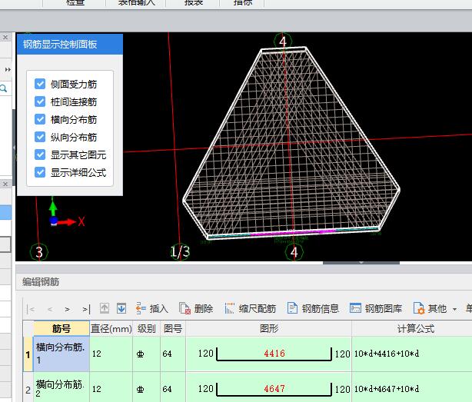Image resolution: width=472 pixels, height=402 pixels.
Task: Click 其他 tool icon
Action: 419,308
